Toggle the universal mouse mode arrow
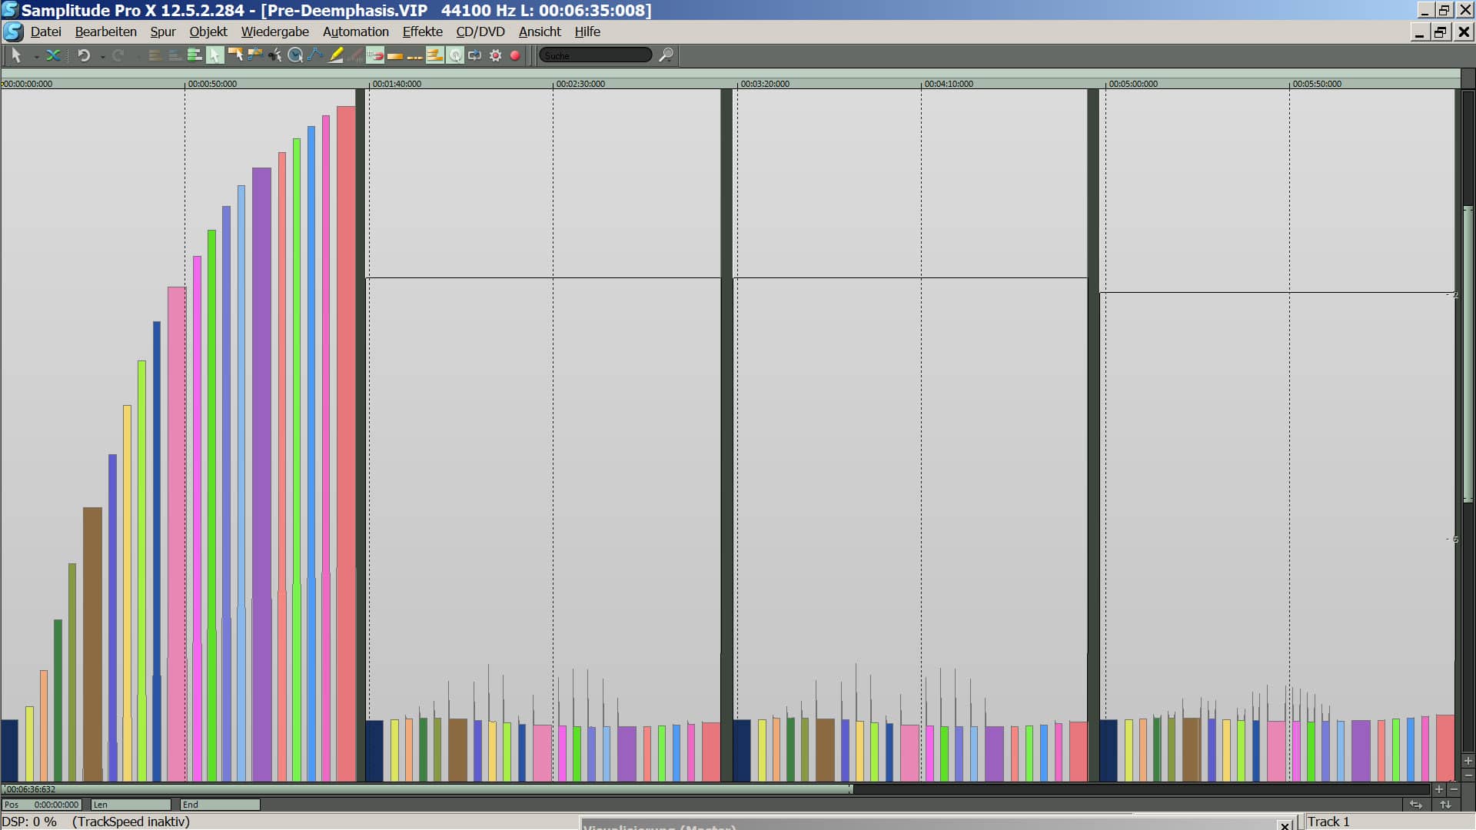Image resolution: width=1476 pixels, height=830 pixels. pyautogui.click(x=215, y=55)
